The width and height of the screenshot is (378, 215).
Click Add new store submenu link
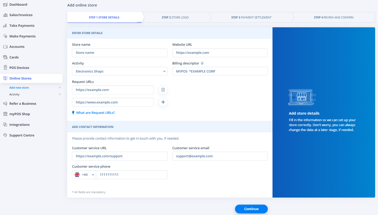click(x=19, y=88)
